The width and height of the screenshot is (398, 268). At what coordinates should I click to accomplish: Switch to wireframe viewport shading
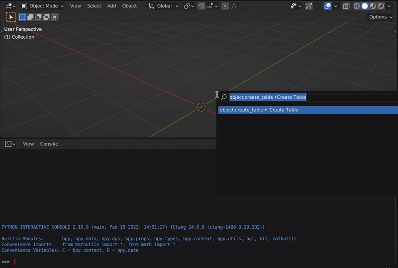(357, 6)
